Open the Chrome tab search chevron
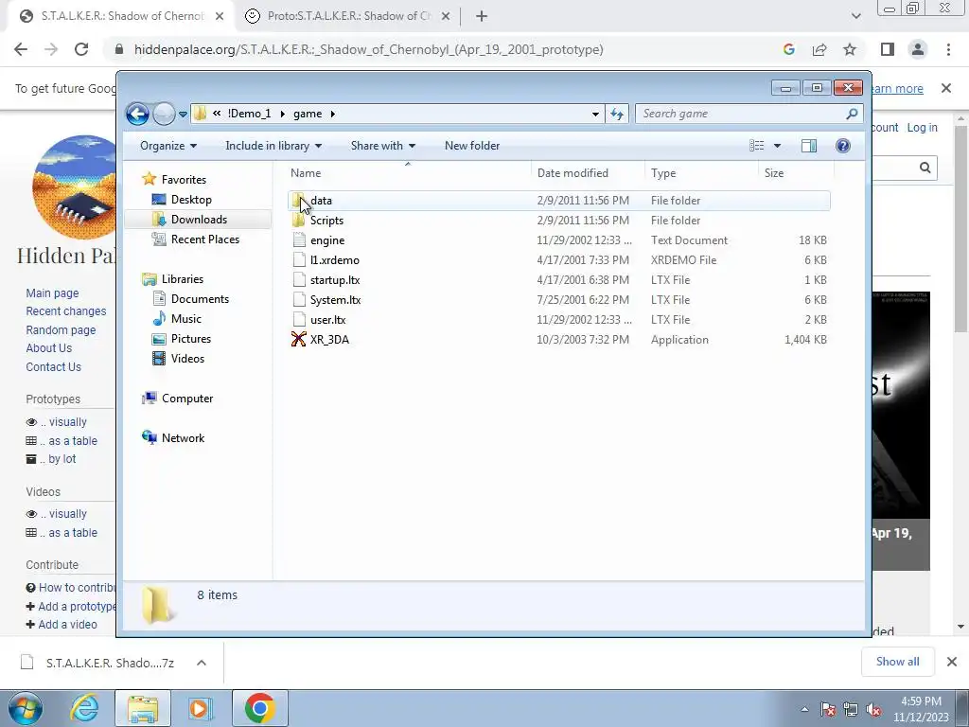Image resolution: width=969 pixels, height=727 pixels. point(855,16)
